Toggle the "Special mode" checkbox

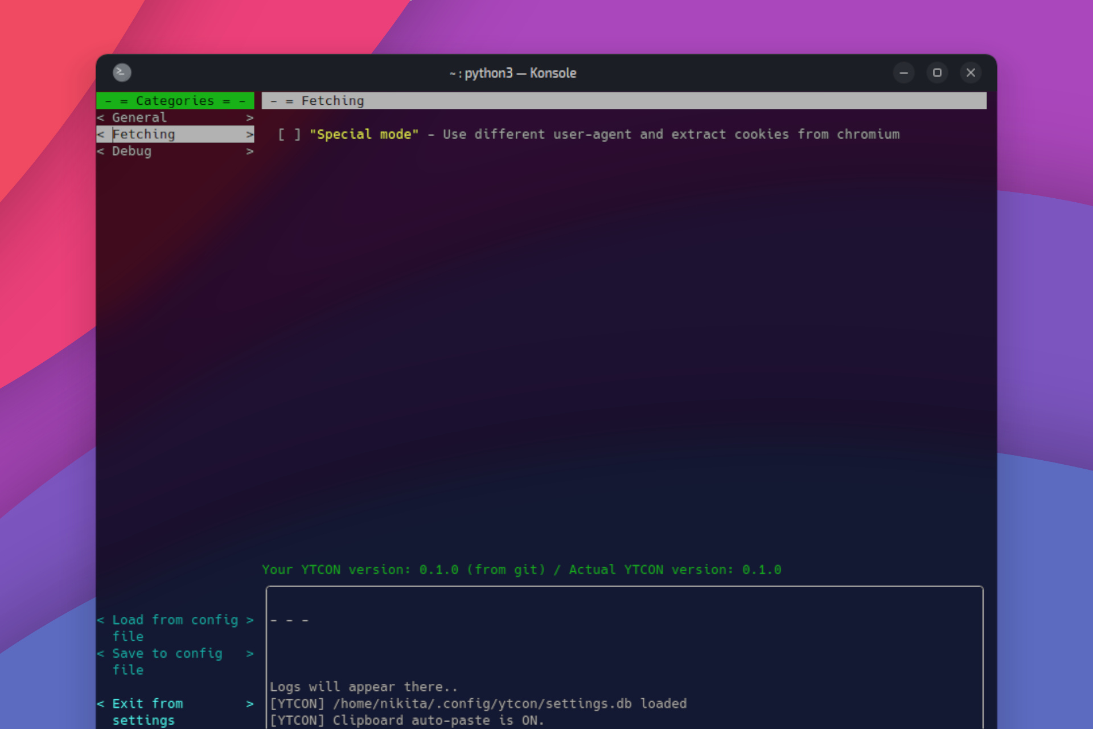(x=289, y=134)
